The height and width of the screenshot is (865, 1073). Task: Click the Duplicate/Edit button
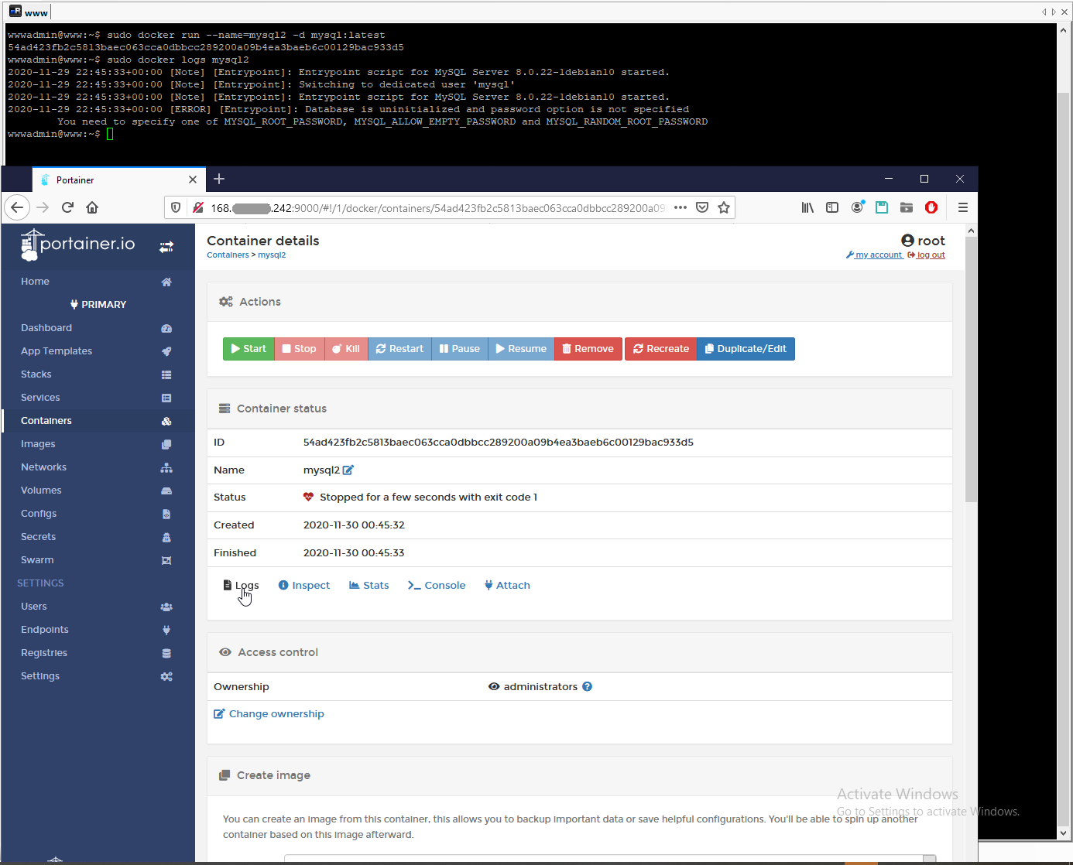(x=746, y=349)
